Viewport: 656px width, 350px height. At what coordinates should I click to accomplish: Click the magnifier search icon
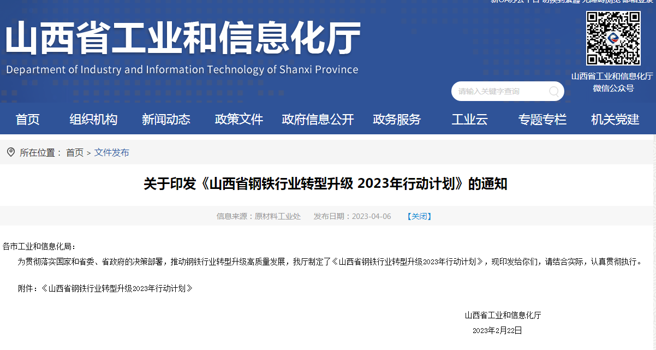pyautogui.click(x=553, y=91)
